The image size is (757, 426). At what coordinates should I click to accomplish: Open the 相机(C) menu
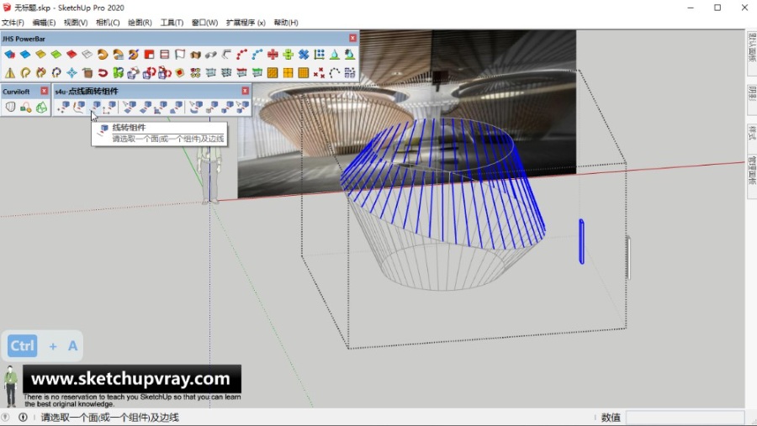108,23
